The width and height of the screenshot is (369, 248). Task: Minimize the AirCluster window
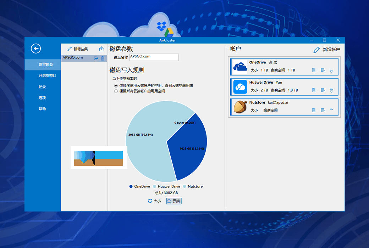pyautogui.click(x=312, y=40)
